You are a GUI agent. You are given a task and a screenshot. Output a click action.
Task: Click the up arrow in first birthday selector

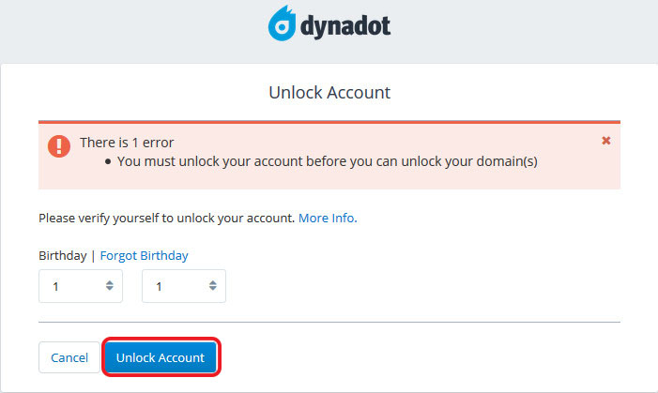(x=109, y=282)
